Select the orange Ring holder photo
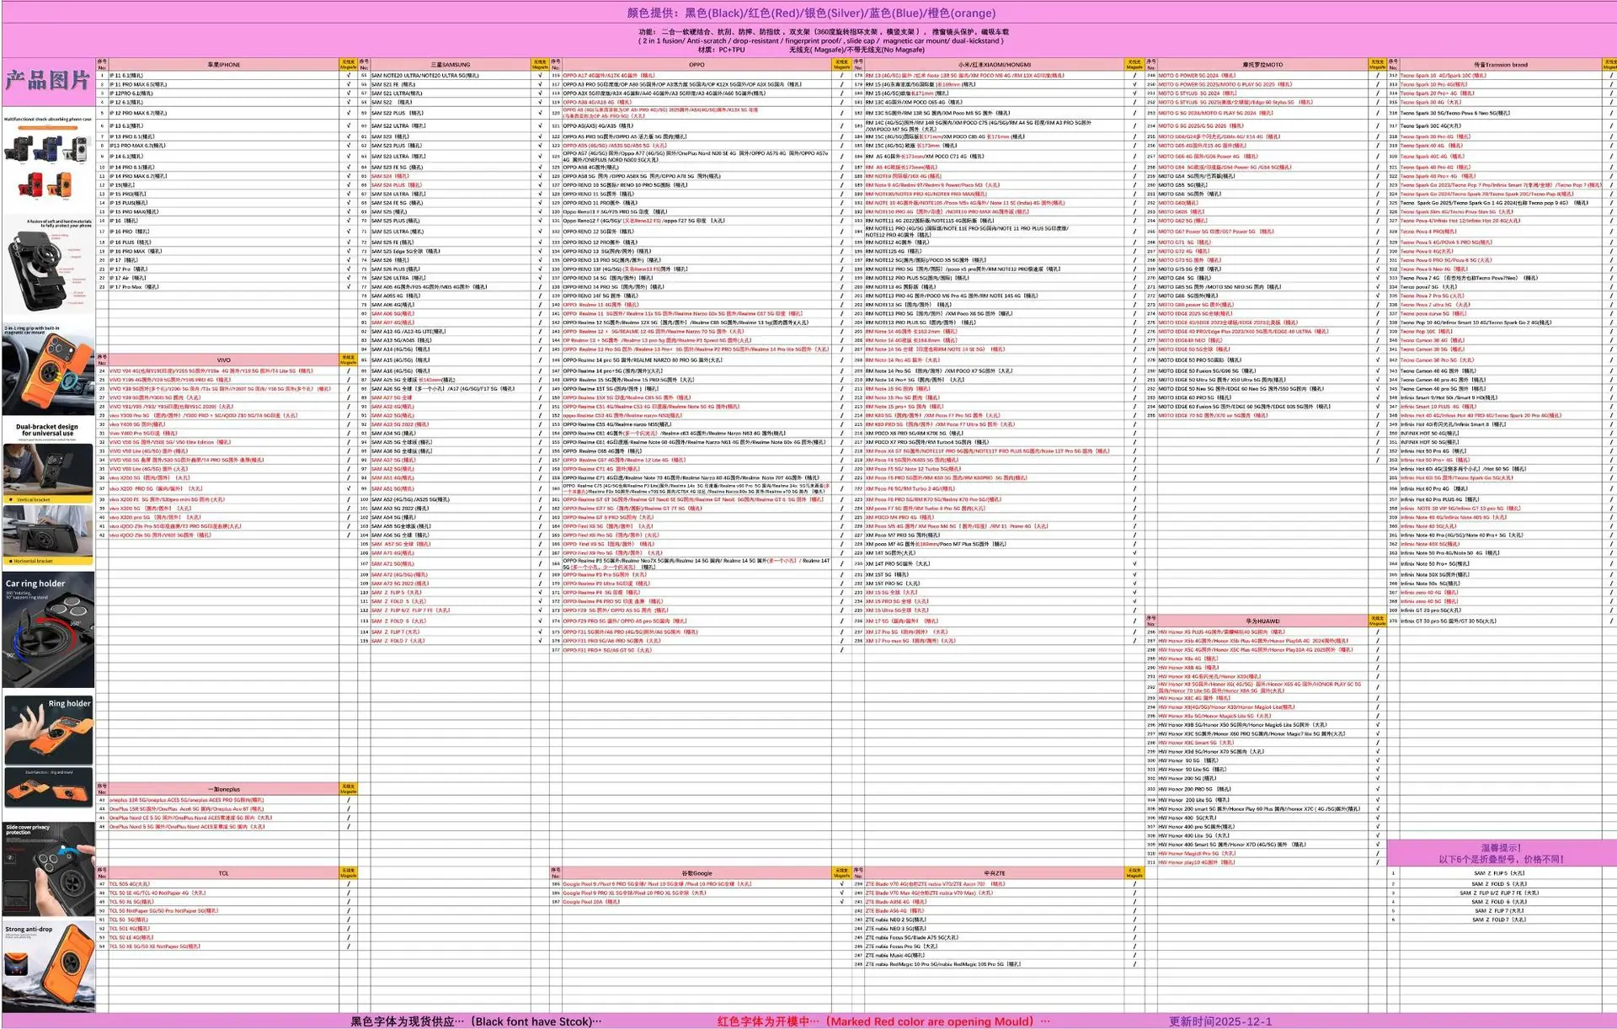The image size is (1617, 1029). click(48, 729)
